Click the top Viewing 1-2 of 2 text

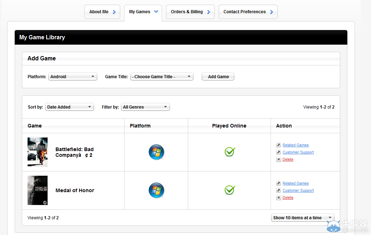point(319,107)
